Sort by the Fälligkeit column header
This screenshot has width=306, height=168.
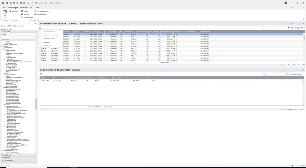pyautogui.click(x=79, y=32)
